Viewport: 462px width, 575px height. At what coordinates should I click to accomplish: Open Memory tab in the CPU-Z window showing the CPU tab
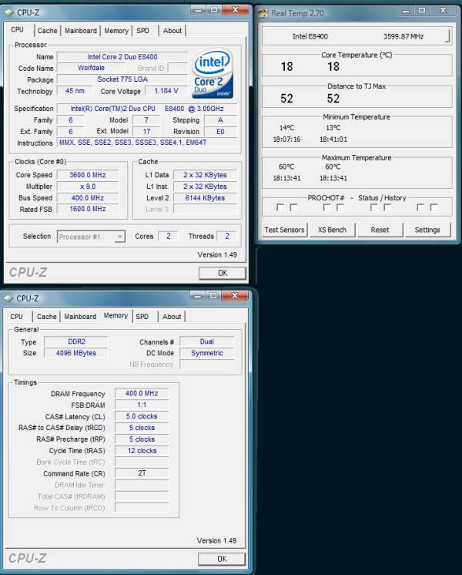(116, 31)
